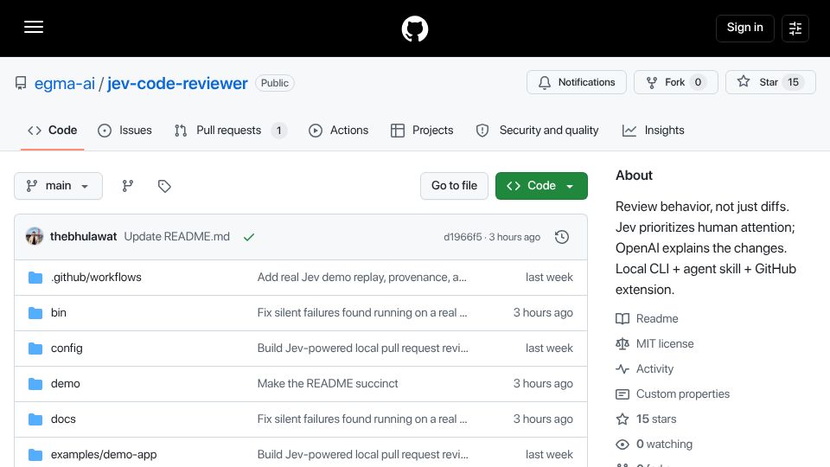Image resolution: width=830 pixels, height=467 pixels.
Task: View tags via tag icon
Action: click(x=164, y=186)
